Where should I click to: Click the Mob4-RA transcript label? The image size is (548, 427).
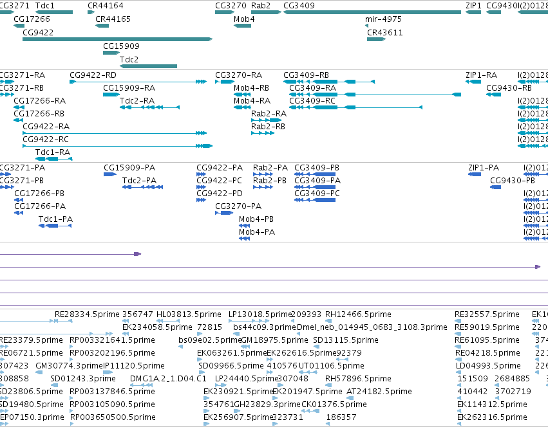point(252,101)
